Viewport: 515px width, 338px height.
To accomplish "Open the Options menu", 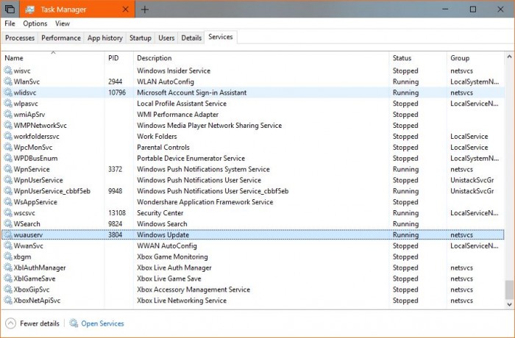I will [x=35, y=24].
